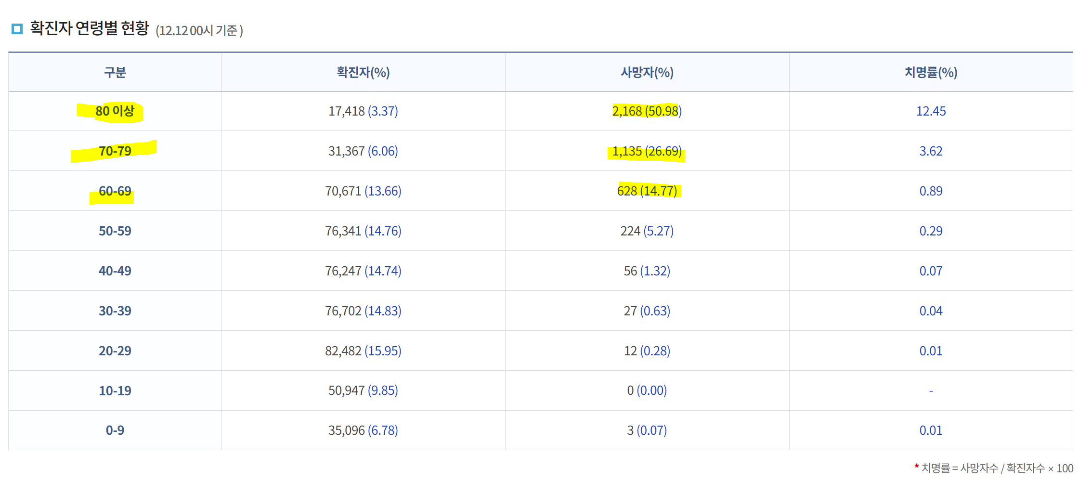
Task: Click the date note (12.12 00시 기준)
Action: 199,31
